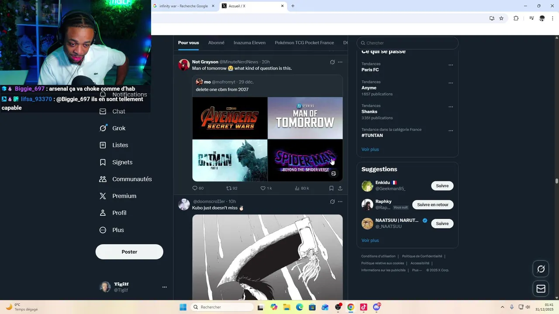The width and height of the screenshot is (559, 314).
Task: Repost Not Grayson's post (92 reposts)
Action: click(231, 188)
